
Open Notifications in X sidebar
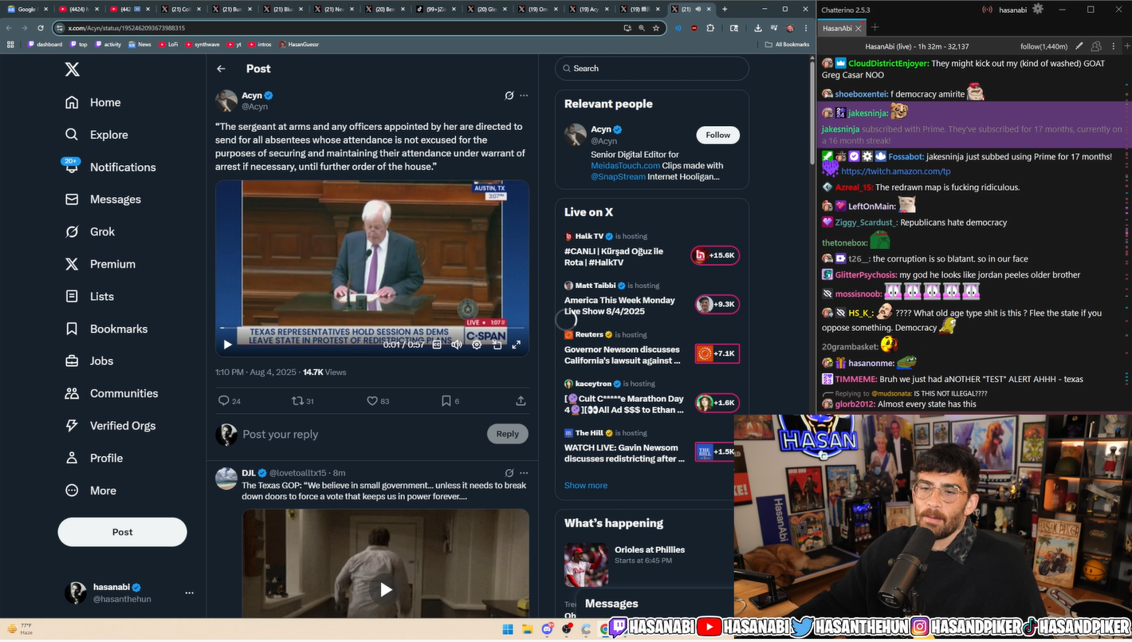110,167
